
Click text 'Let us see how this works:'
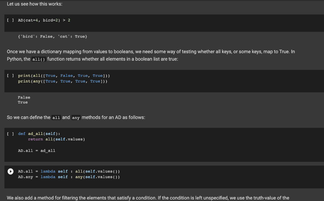point(34,4)
